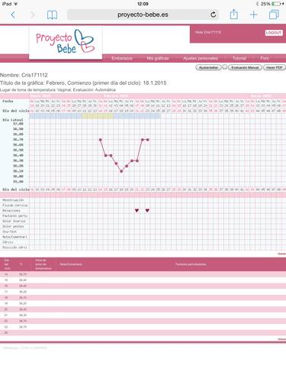Open the Tutorial menu item
The height and width of the screenshot is (382, 286).
coord(239,58)
